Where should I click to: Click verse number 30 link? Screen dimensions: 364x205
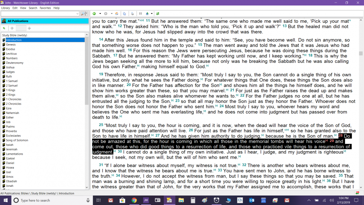120,151
